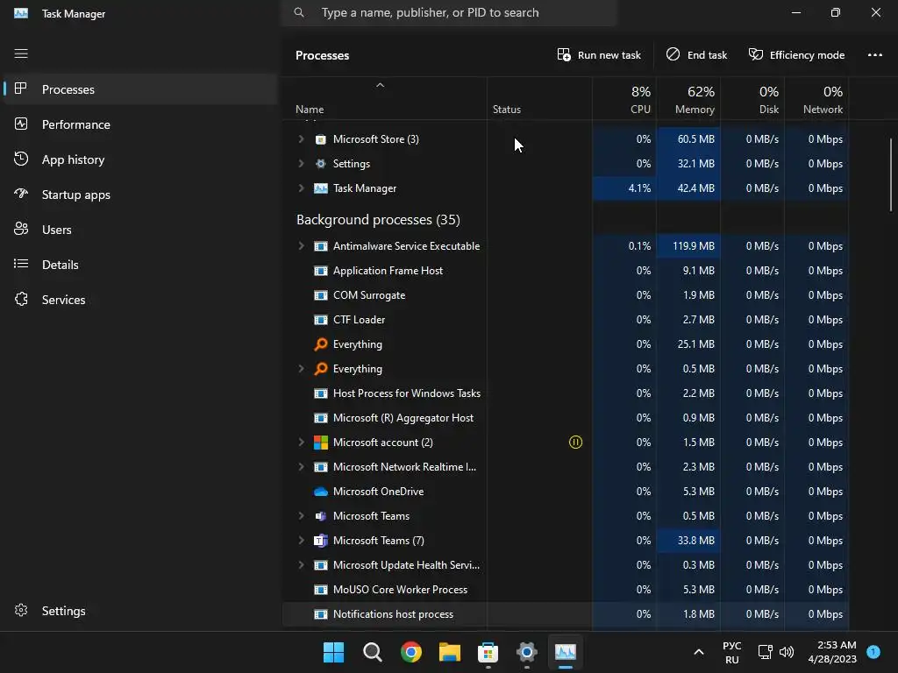Focus the process search field
This screenshot has width=898, height=673.
tap(449, 12)
